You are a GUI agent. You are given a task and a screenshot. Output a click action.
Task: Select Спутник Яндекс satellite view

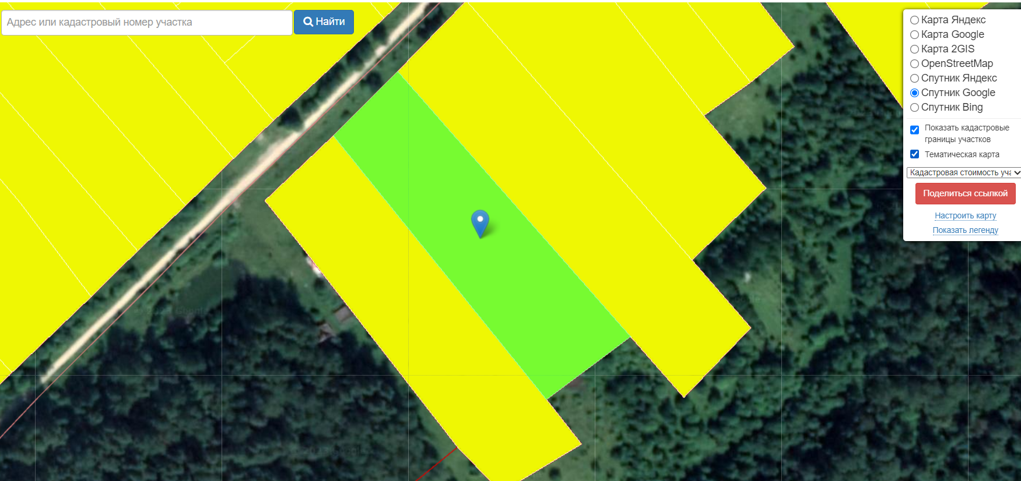tap(914, 78)
